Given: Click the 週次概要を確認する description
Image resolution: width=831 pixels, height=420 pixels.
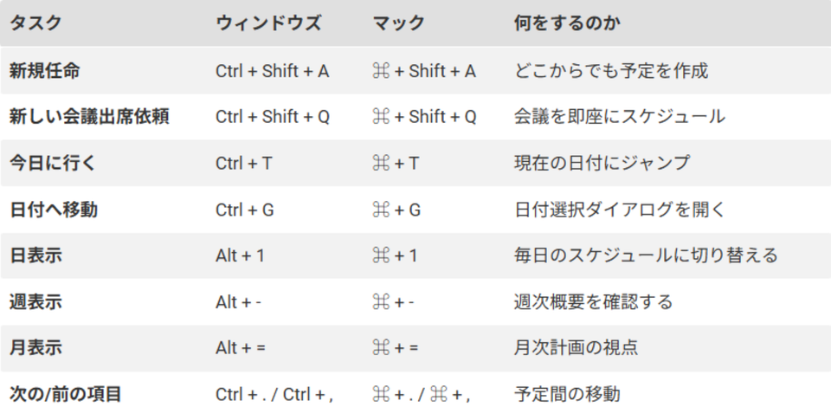Looking at the screenshot, I should tap(593, 302).
